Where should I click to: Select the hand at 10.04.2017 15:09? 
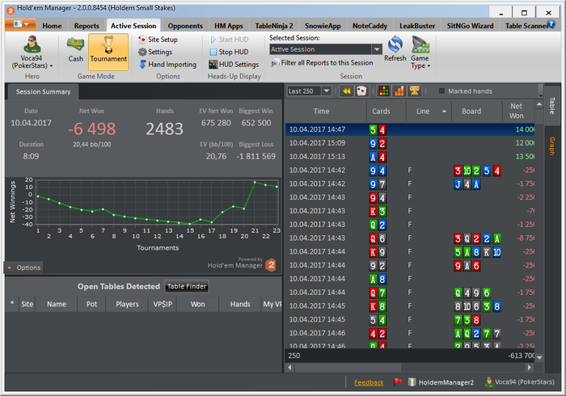(410, 143)
